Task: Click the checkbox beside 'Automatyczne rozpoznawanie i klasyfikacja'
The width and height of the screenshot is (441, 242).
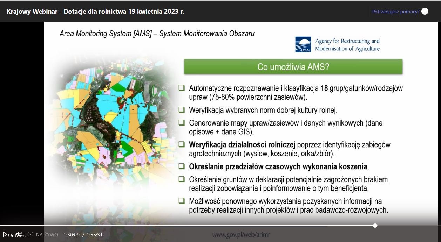Action: click(x=181, y=87)
